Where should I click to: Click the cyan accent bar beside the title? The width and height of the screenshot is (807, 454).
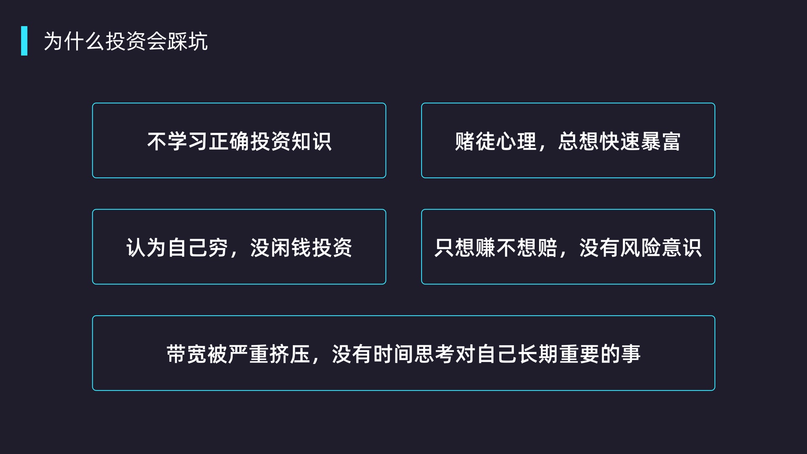(x=24, y=41)
